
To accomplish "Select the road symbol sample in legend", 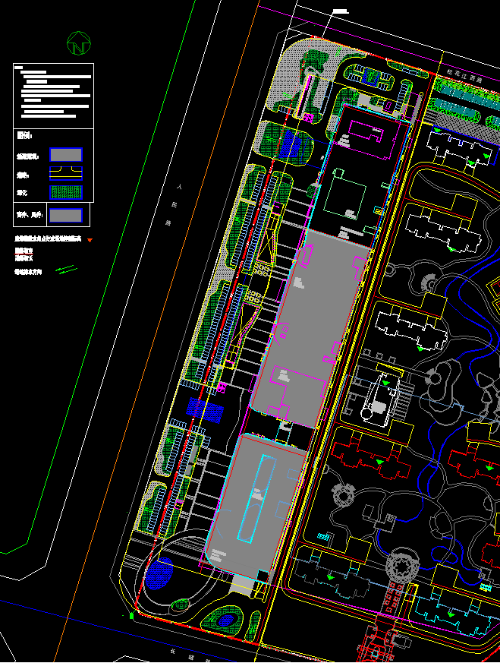I will pyautogui.click(x=66, y=174).
